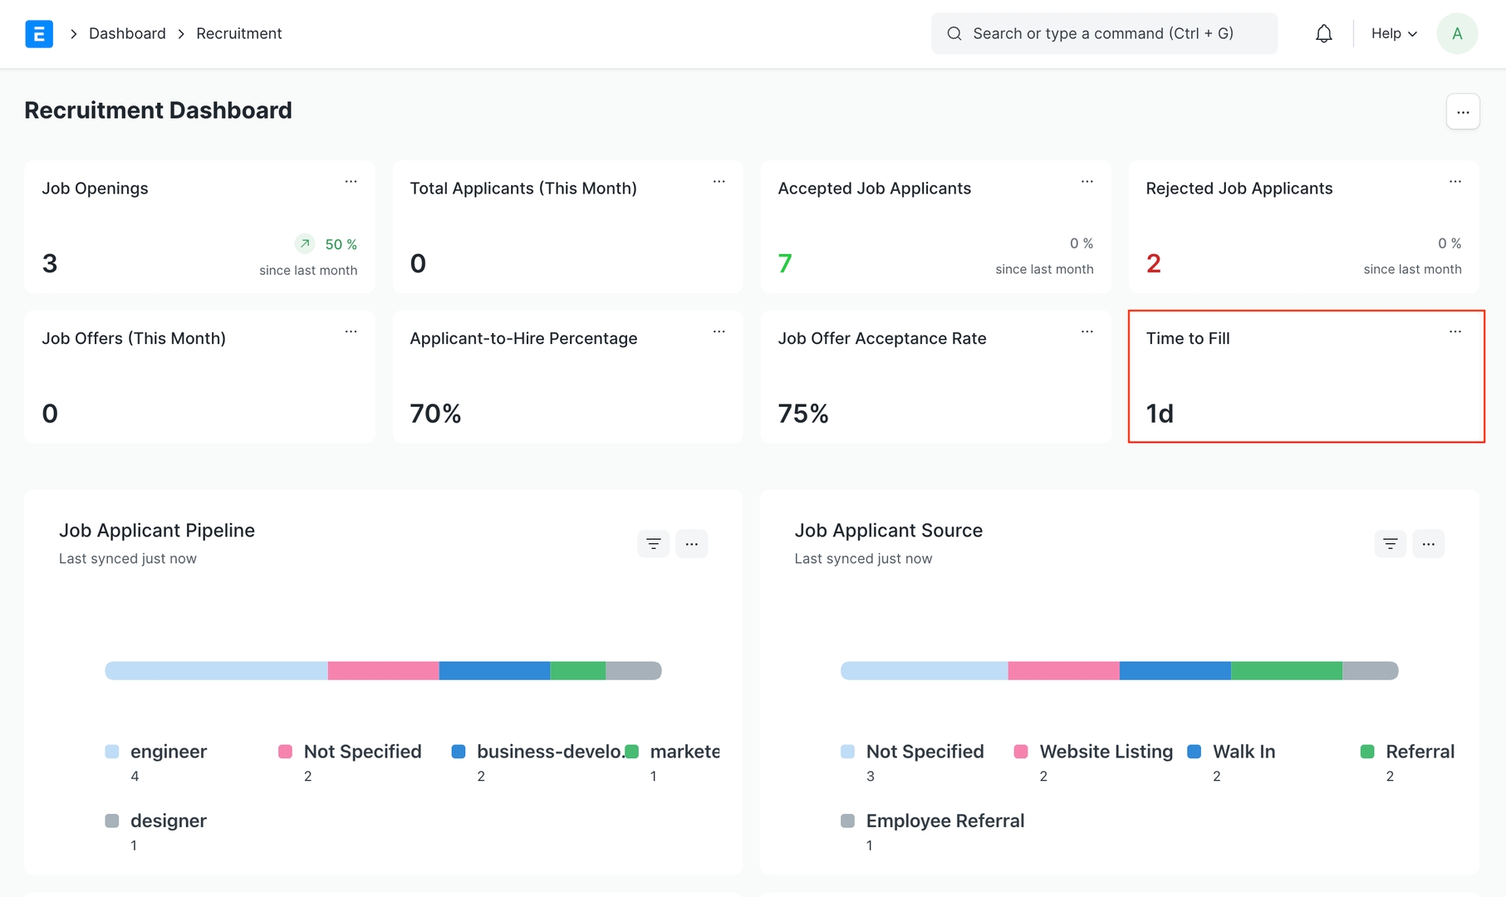This screenshot has height=897, width=1506.
Task: Click the search command bar
Action: pos(1103,34)
